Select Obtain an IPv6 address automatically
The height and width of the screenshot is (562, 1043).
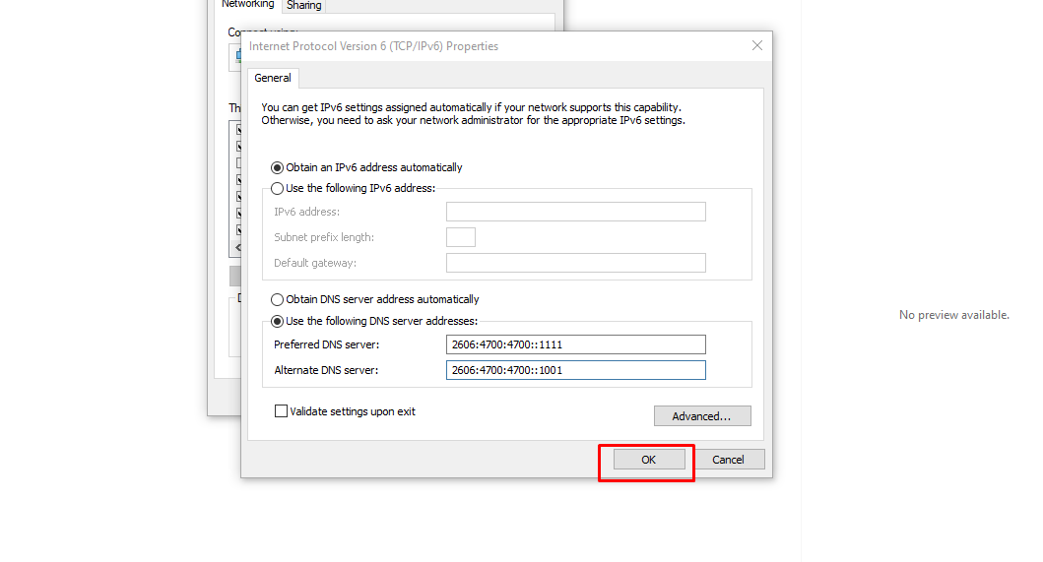coord(278,167)
